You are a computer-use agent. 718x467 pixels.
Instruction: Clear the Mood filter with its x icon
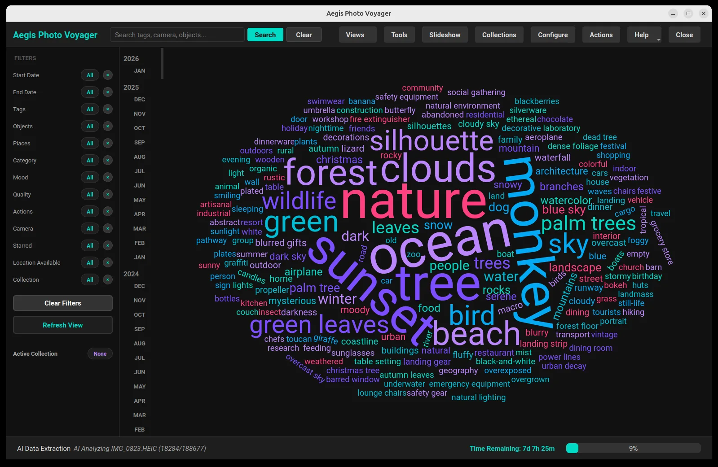(x=108, y=177)
